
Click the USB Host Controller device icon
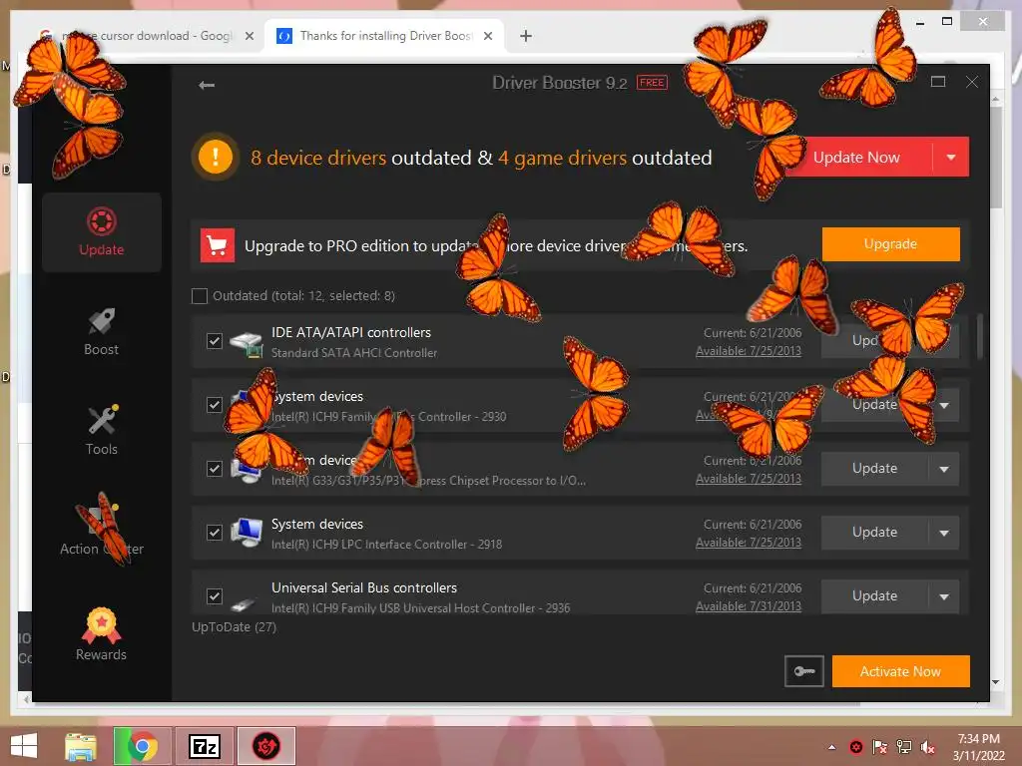tap(244, 604)
